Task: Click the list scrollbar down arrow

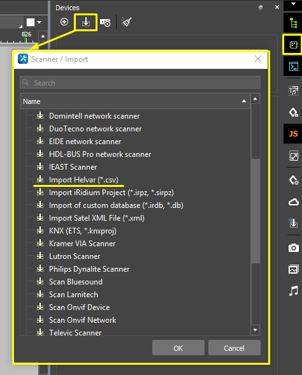Action: (x=255, y=330)
